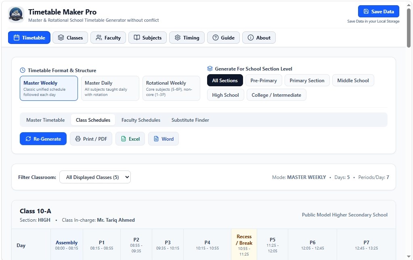Click the page vertical scrollbar thumb
Screen dimensions: 413x260
click(x=409, y=27)
